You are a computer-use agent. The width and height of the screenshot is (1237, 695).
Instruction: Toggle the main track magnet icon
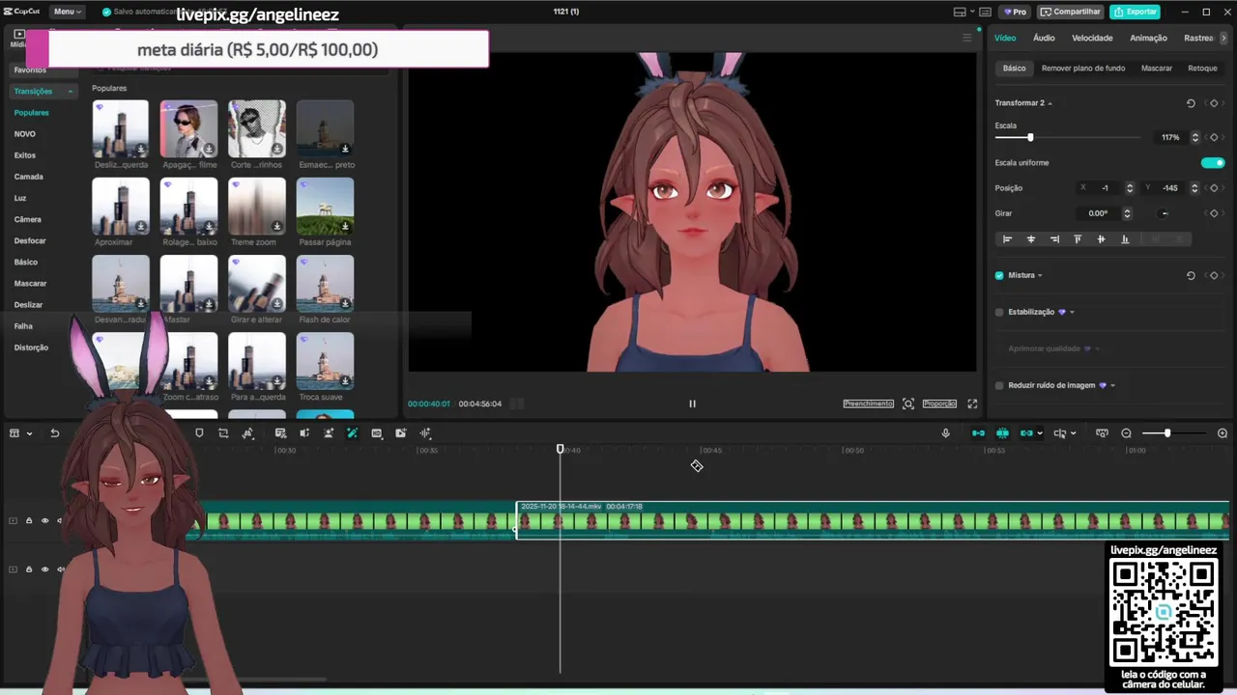(x=978, y=433)
